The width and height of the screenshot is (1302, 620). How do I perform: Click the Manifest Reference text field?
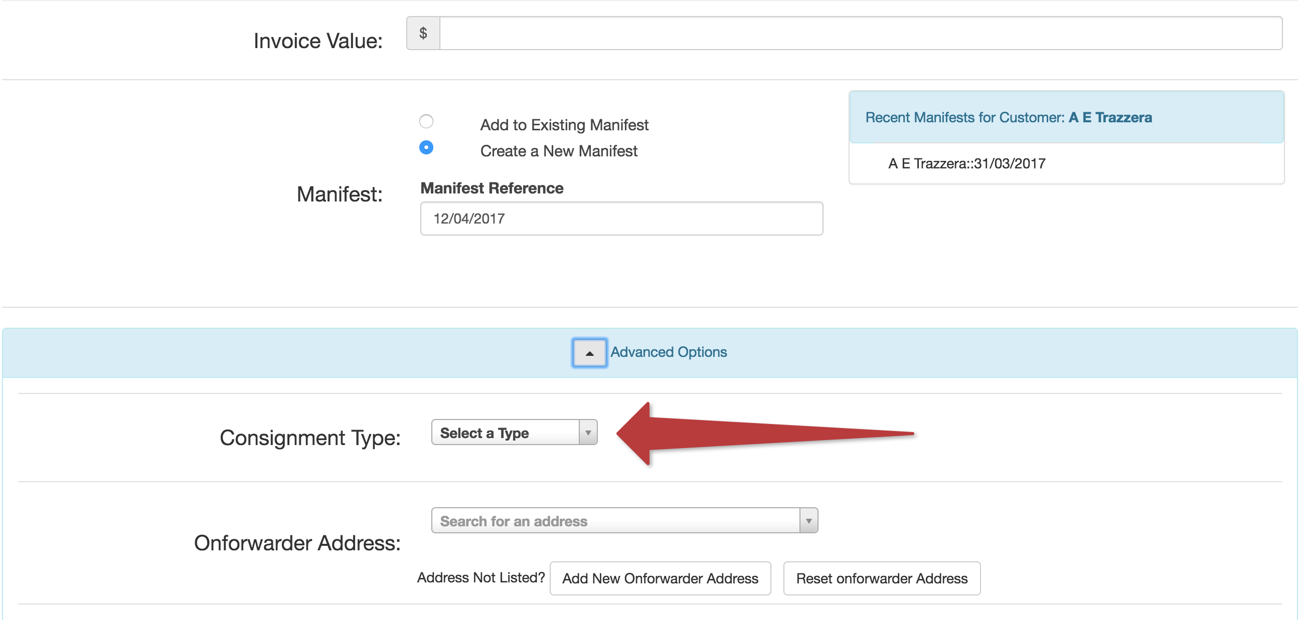coord(621,219)
